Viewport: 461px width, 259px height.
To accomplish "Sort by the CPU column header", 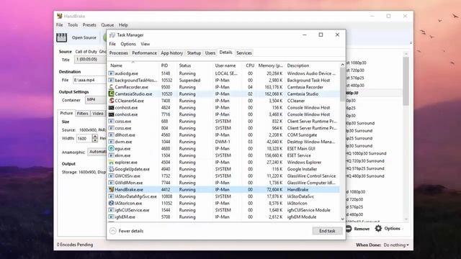I will tap(249, 65).
